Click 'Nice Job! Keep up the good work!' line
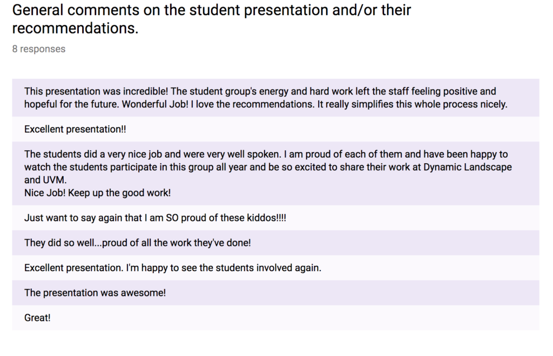 [x=97, y=193]
